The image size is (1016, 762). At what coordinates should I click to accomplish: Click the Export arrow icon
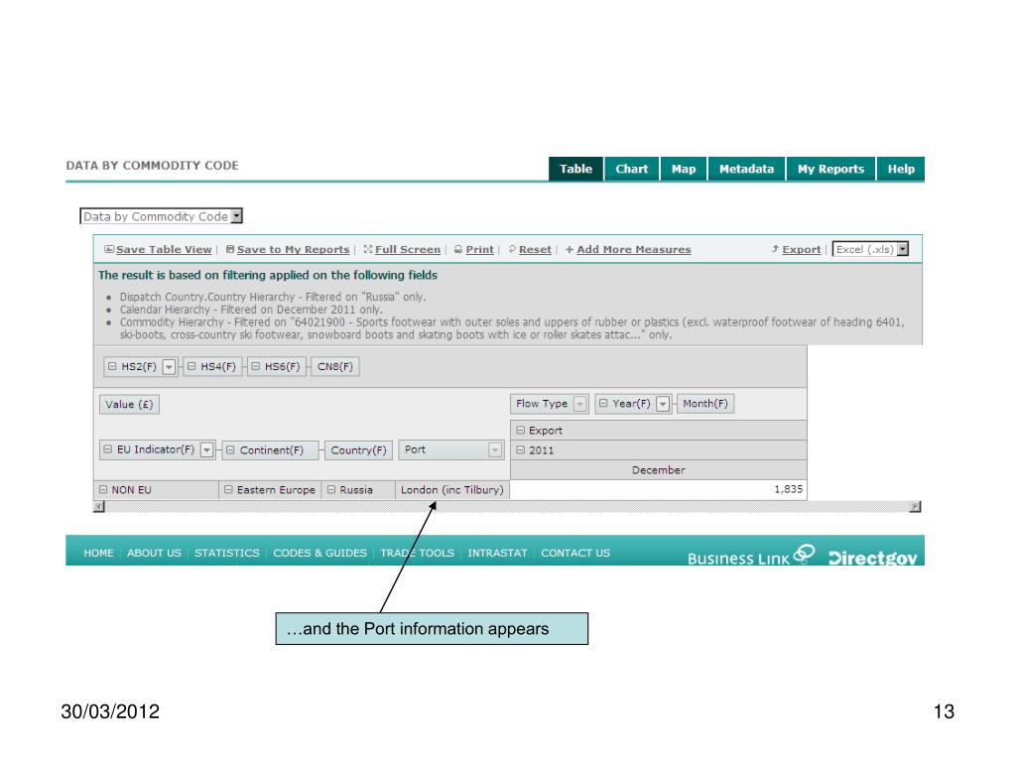(775, 249)
